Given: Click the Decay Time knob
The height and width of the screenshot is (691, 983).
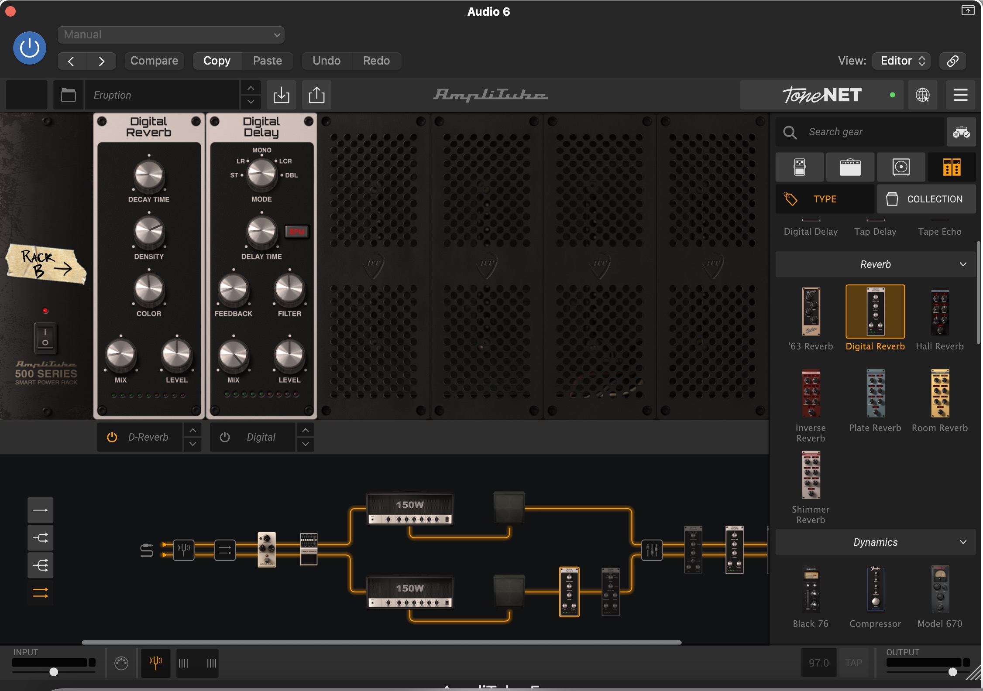Looking at the screenshot, I should (x=149, y=175).
